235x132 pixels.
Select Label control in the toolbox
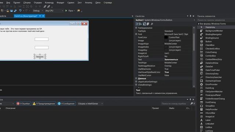tap(208, 120)
